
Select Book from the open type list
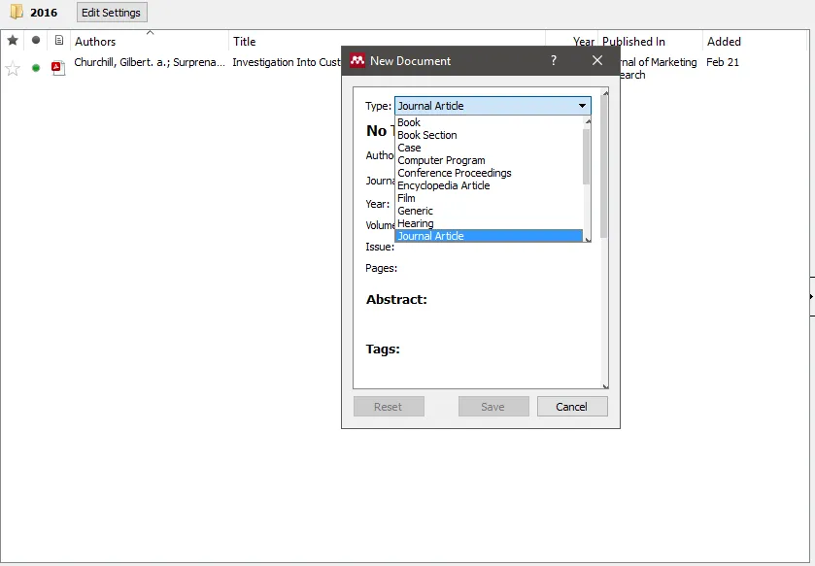(408, 122)
